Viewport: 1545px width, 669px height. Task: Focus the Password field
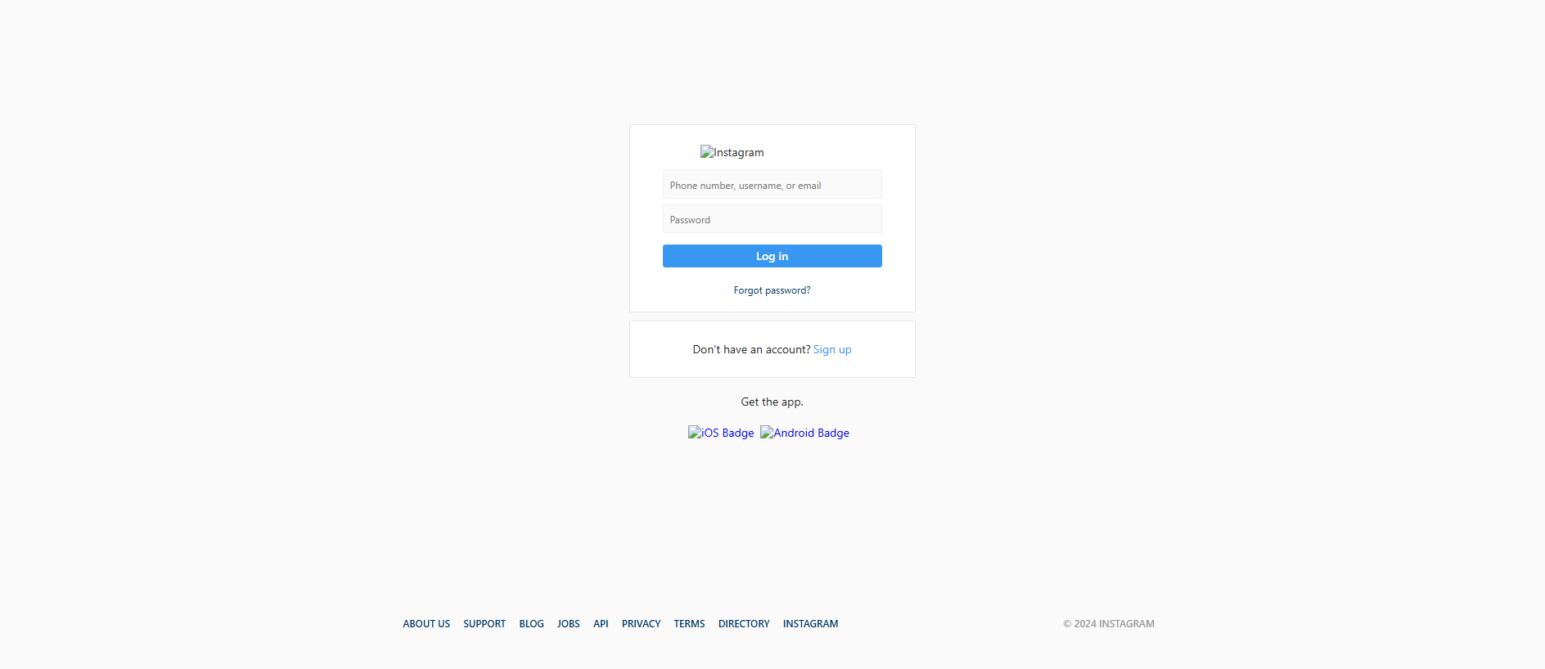772,219
